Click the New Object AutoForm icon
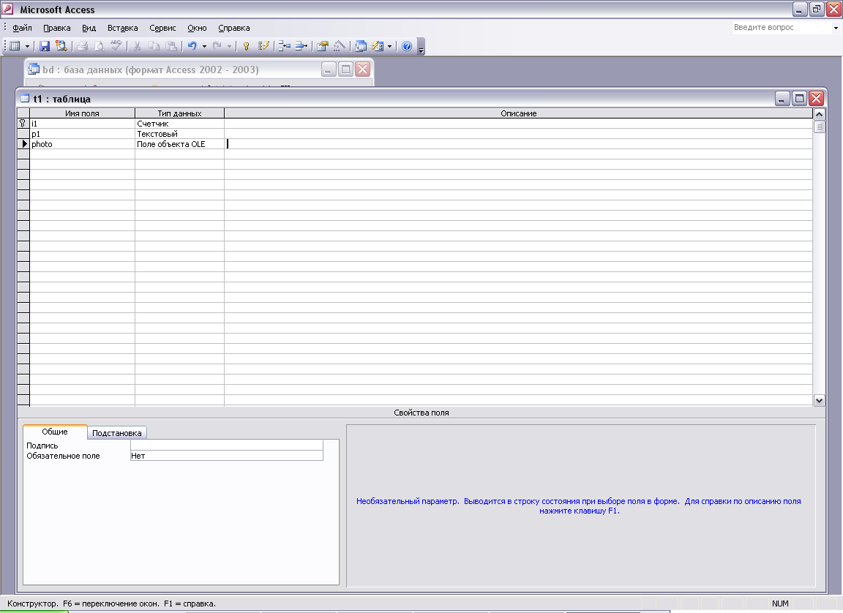 (x=378, y=46)
